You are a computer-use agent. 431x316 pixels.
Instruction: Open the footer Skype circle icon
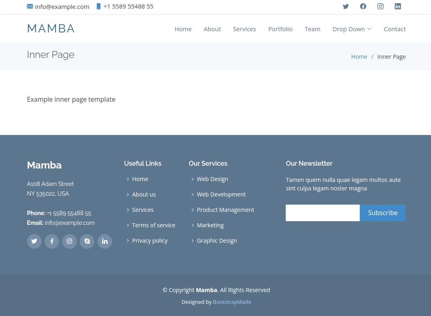pos(87,241)
